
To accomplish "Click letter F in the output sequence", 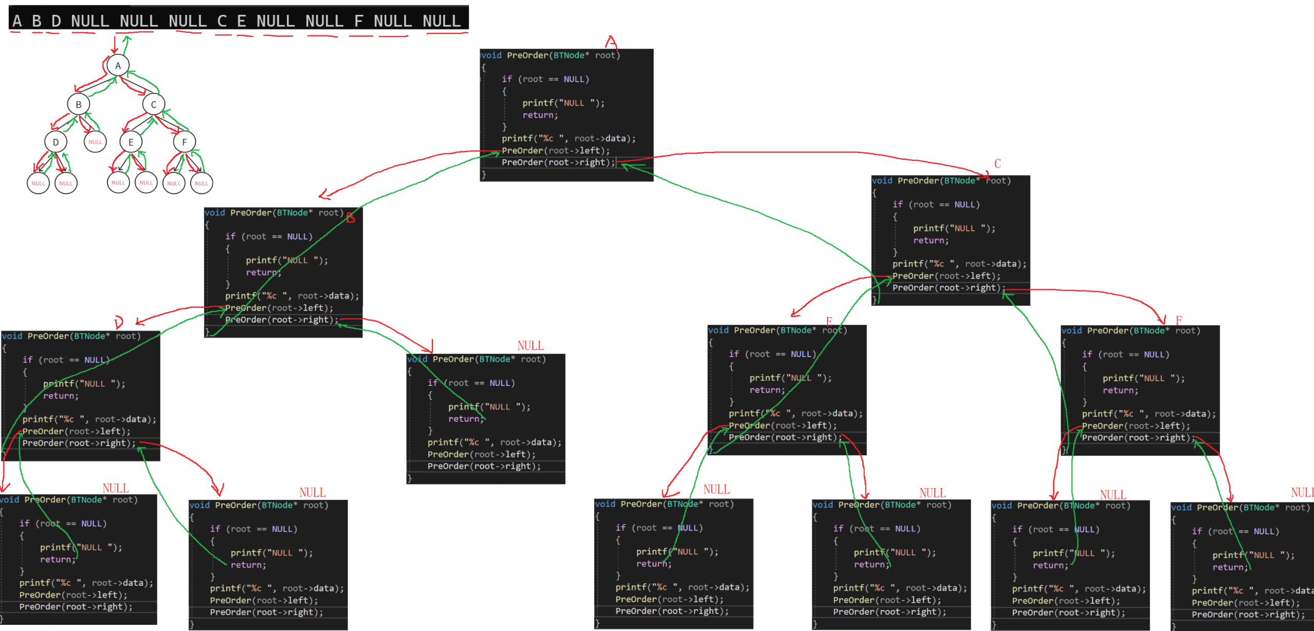I will pyautogui.click(x=358, y=21).
